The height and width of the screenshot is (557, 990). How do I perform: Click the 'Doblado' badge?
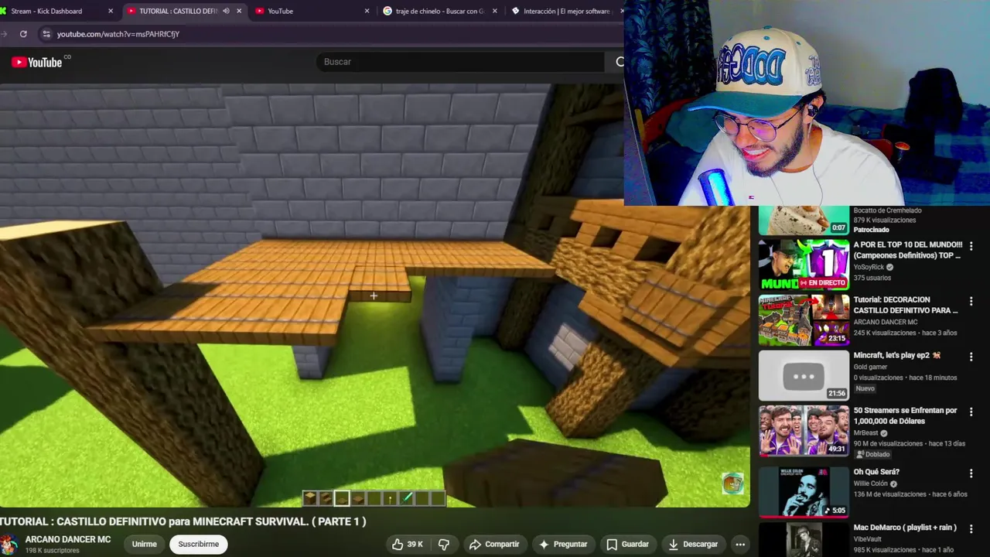pyautogui.click(x=872, y=454)
